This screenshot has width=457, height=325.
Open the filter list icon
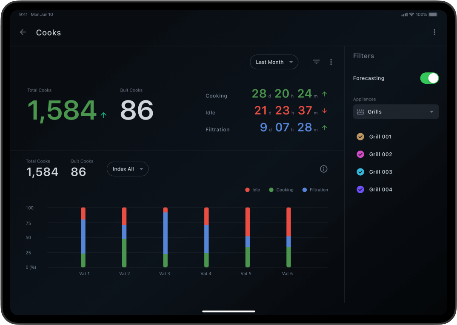316,62
